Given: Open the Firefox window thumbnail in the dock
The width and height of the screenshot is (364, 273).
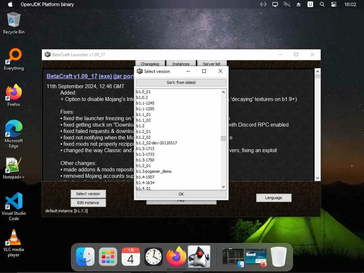Looking at the screenshot, I should coord(256,257).
